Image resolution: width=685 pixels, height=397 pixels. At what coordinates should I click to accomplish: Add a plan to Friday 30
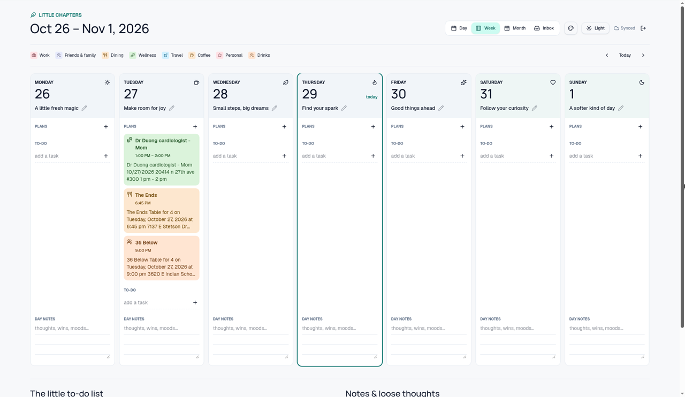pyautogui.click(x=462, y=127)
